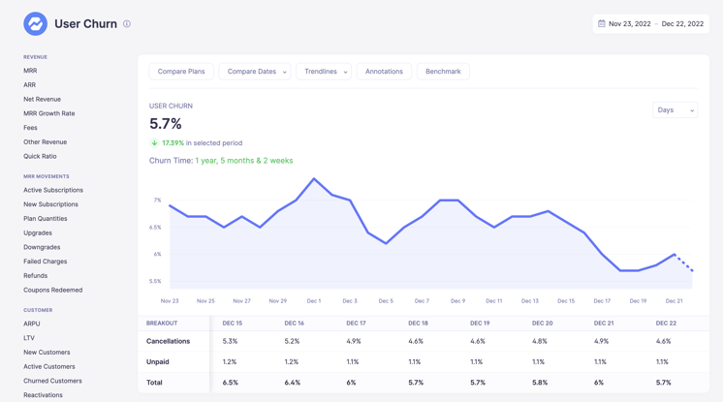Viewport: 723px width, 402px height.
Task: Open Churned Customers metric
Action: click(x=52, y=381)
